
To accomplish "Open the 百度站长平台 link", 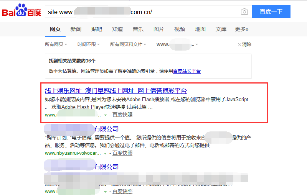I will (187, 71).
